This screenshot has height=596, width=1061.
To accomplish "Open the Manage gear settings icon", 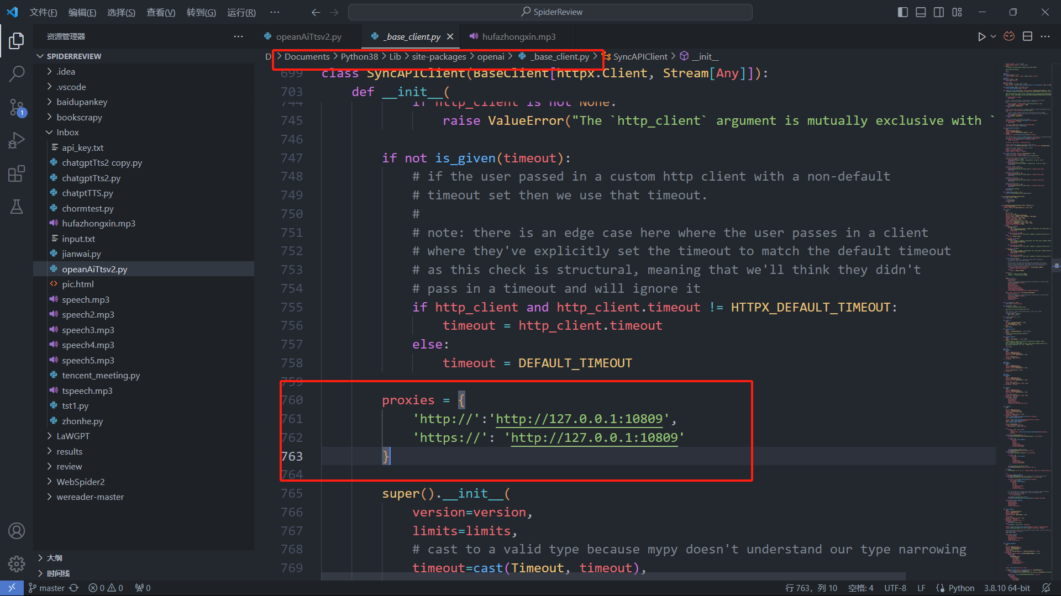I will pyautogui.click(x=17, y=563).
